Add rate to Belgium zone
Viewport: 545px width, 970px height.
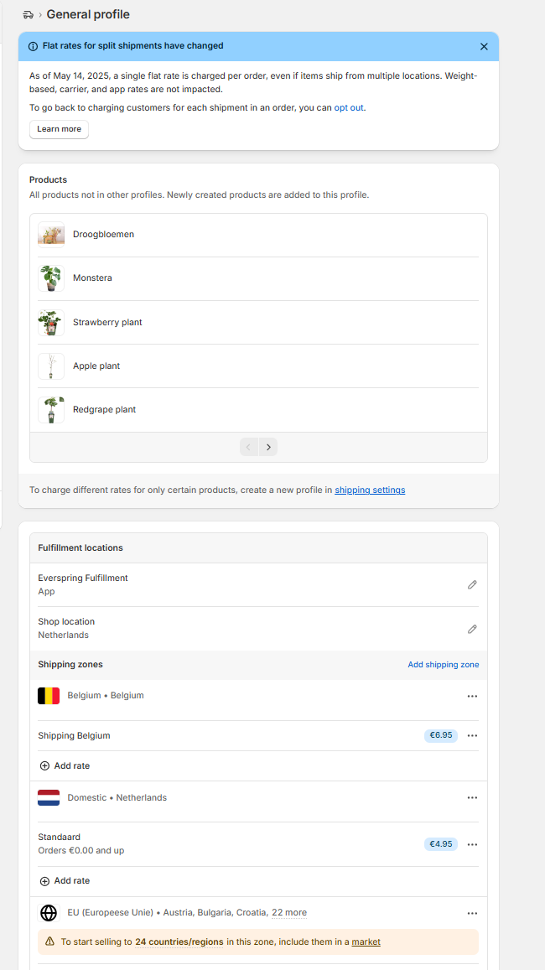click(65, 765)
